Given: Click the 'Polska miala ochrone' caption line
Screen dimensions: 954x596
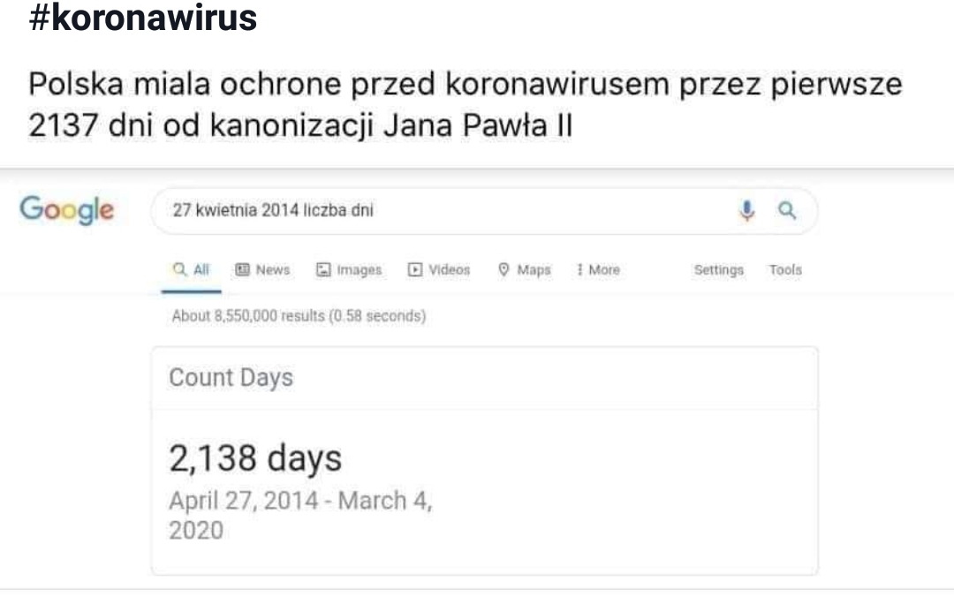Looking at the screenshot, I should [466, 85].
